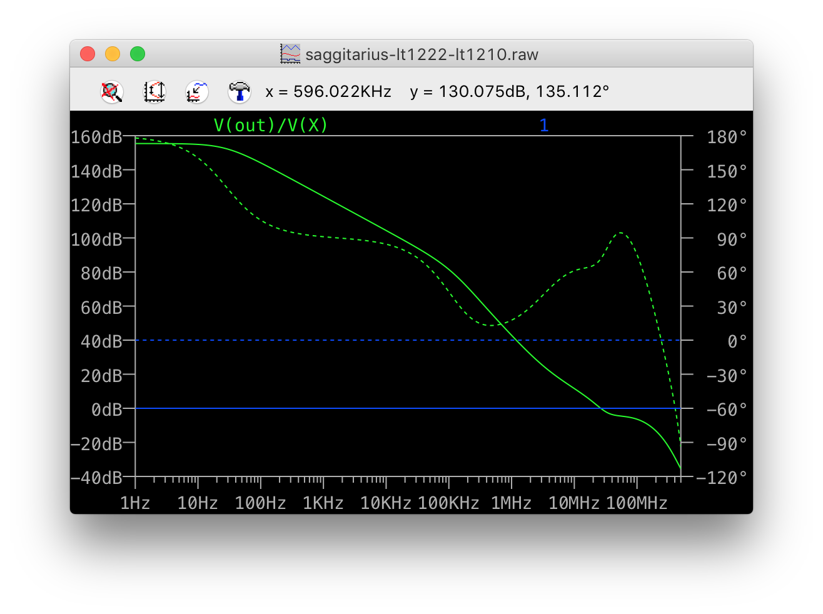This screenshot has width=823, height=614.
Task: Click the 180° label on phase axis
Action: click(727, 137)
